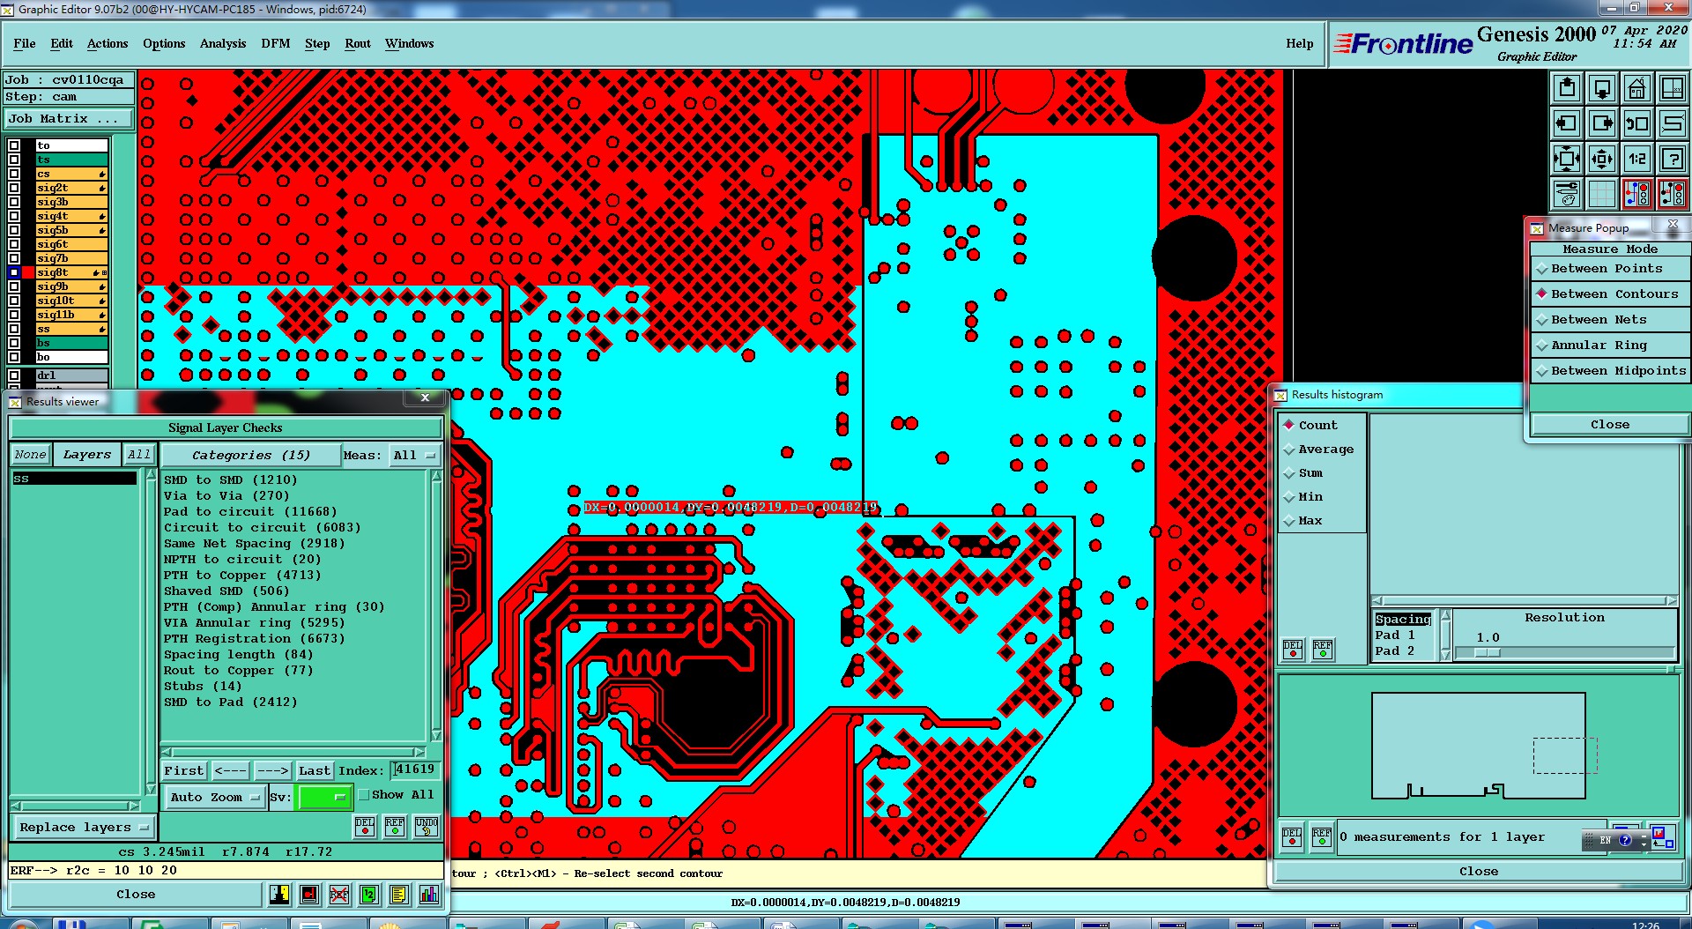Image resolution: width=1692 pixels, height=929 pixels.
Task: Select Between Points measure mode
Action: (1609, 269)
